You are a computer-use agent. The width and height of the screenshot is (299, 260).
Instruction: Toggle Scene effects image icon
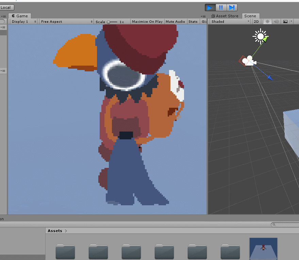(x=285, y=21)
